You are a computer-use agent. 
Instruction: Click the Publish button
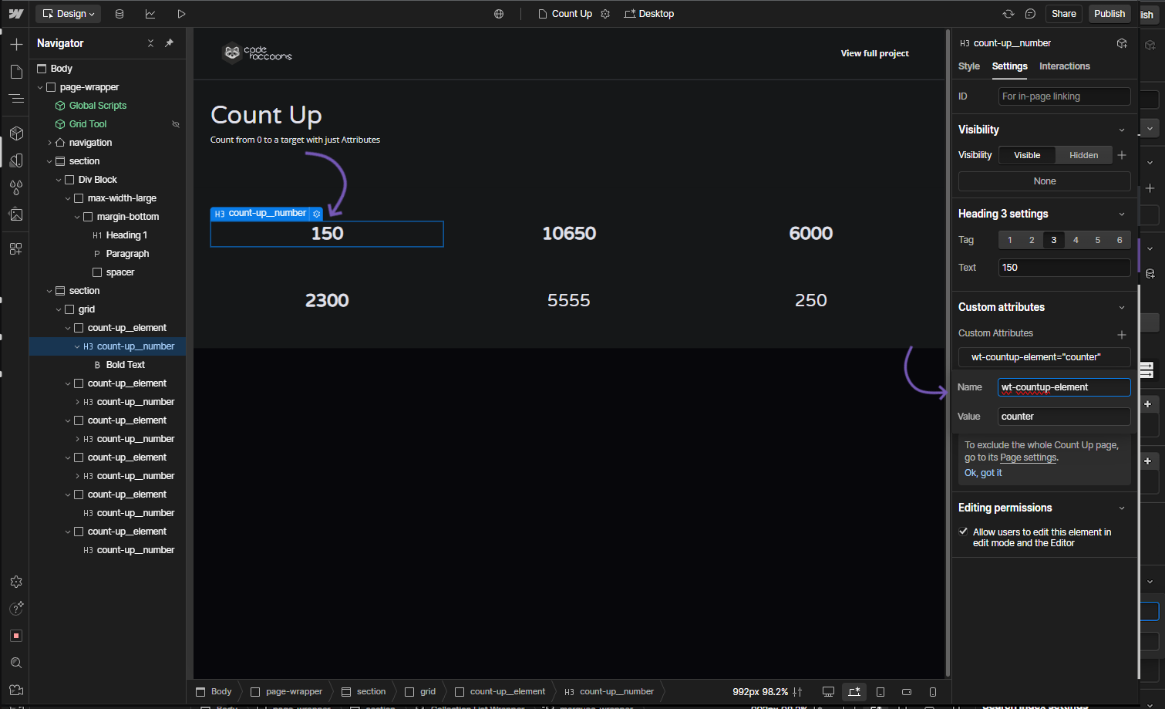point(1109,14)
